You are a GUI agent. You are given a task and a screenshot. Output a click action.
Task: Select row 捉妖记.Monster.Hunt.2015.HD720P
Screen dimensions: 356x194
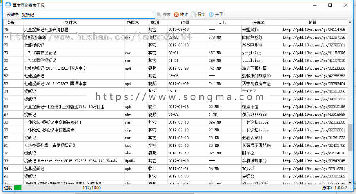click(176, 161)
